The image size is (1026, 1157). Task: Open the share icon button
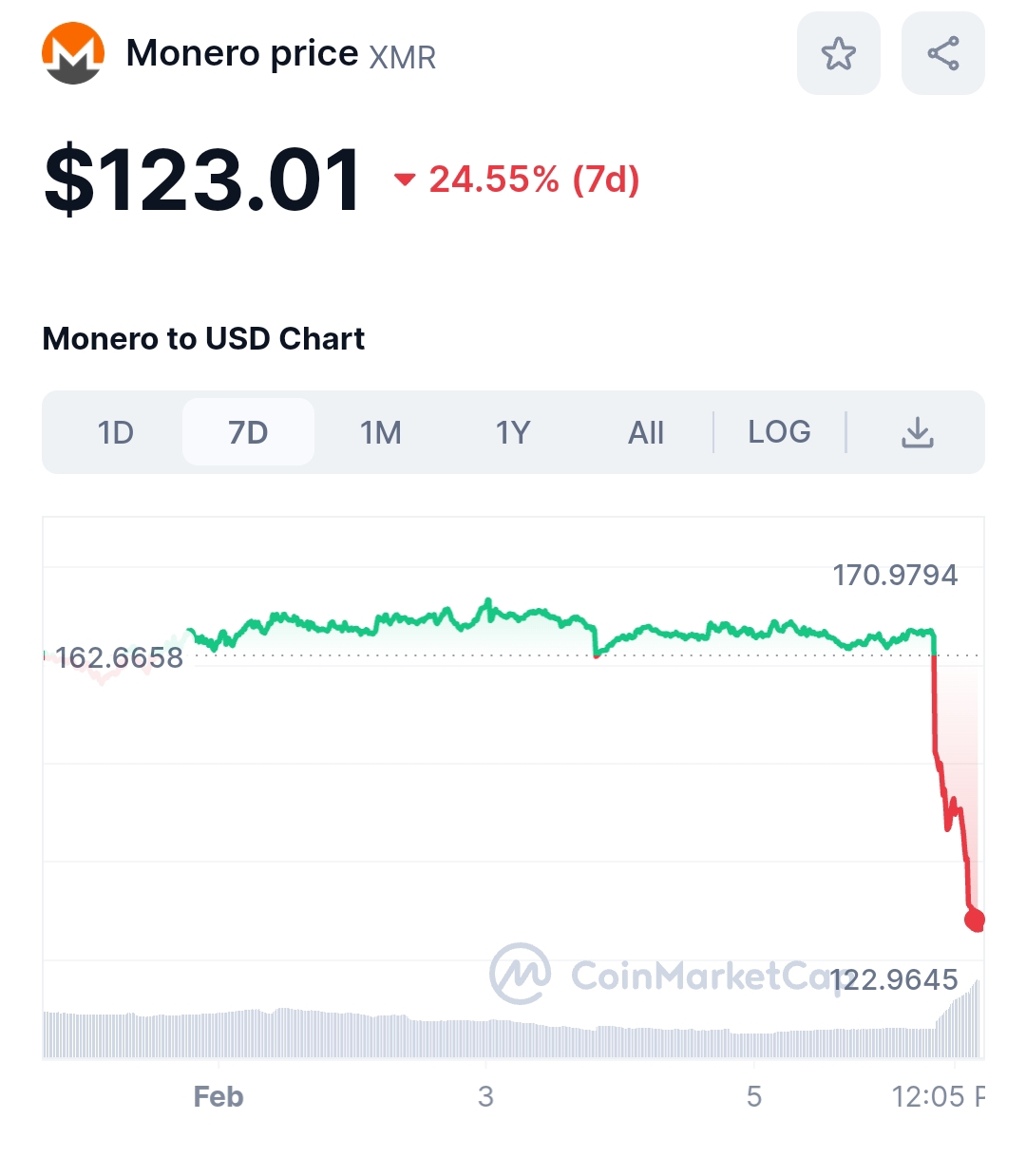click(943, 53)
